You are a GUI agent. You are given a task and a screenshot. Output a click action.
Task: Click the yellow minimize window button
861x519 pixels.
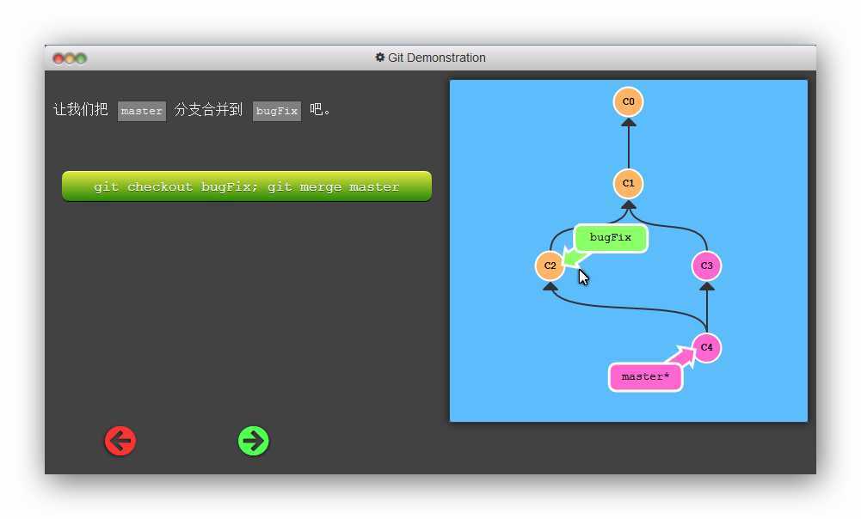pyautogui.click(x=70, y=58)
